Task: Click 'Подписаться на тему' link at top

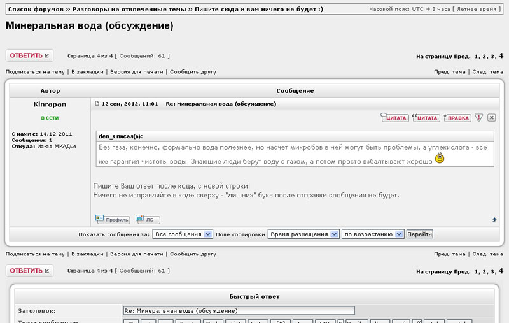Action: coord(36,72)
